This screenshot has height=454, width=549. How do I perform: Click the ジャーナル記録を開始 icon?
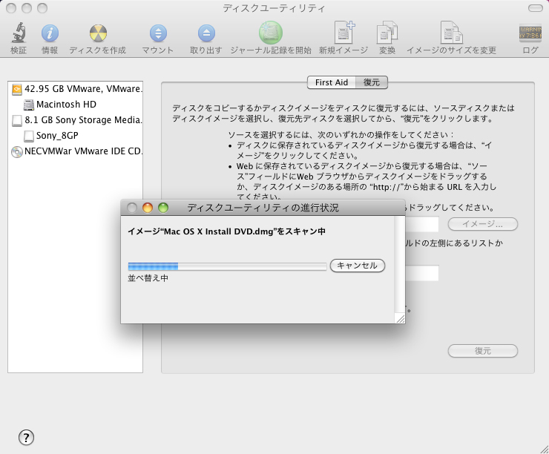[x=271, y=33]
